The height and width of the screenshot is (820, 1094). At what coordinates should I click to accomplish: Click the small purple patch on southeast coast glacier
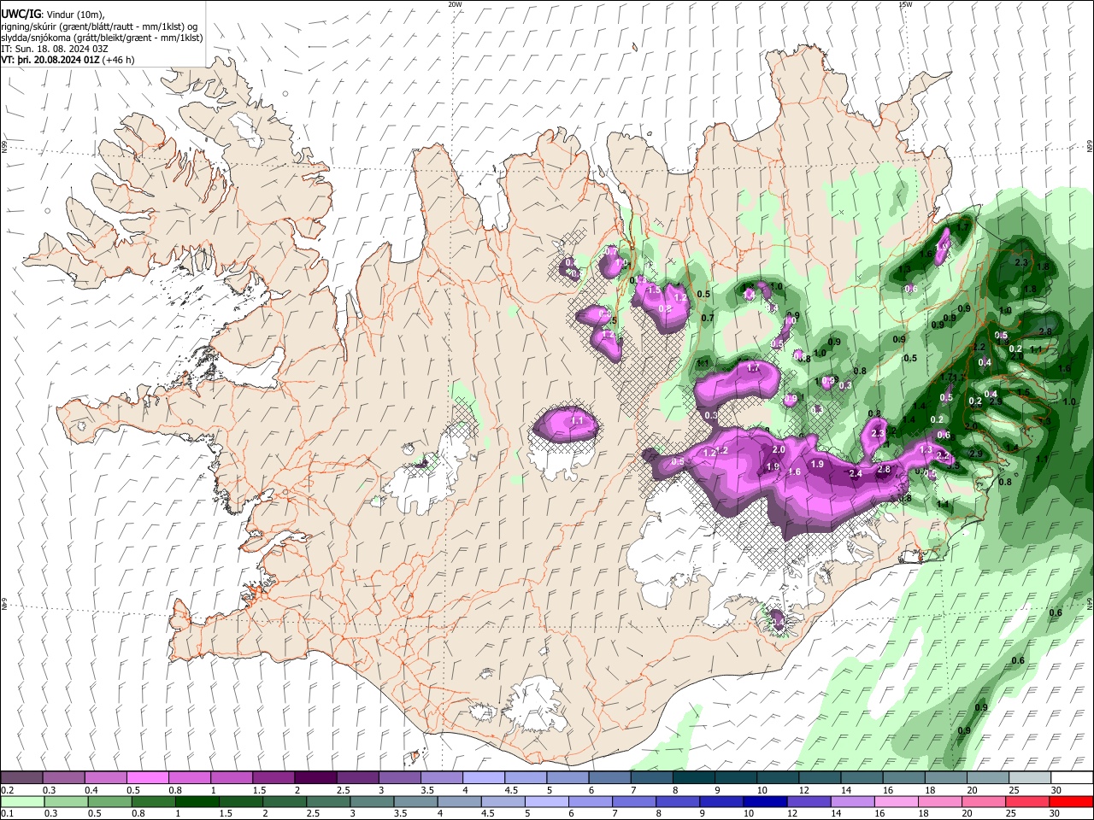pyautogui.click(x=777, y=618)
